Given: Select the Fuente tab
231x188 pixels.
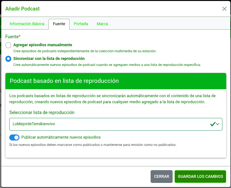Looking at the screenshot, I should tap(59, 24).
